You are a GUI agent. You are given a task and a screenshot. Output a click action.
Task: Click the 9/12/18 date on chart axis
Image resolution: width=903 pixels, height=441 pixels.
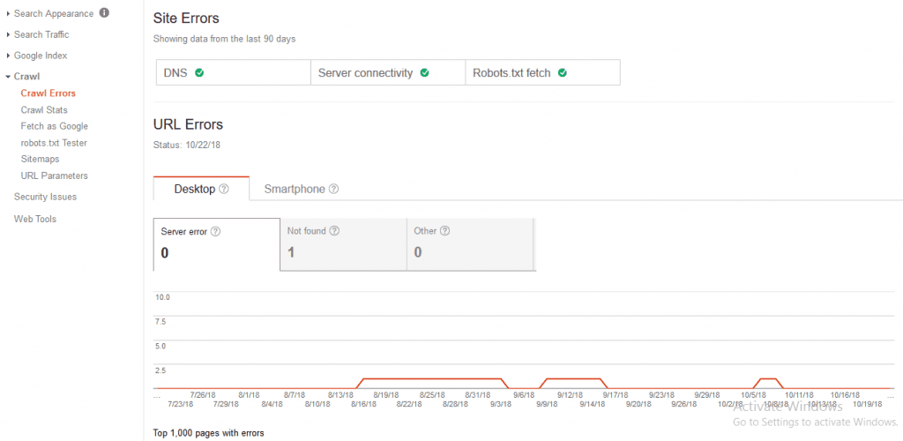click(x=570, y=395)
